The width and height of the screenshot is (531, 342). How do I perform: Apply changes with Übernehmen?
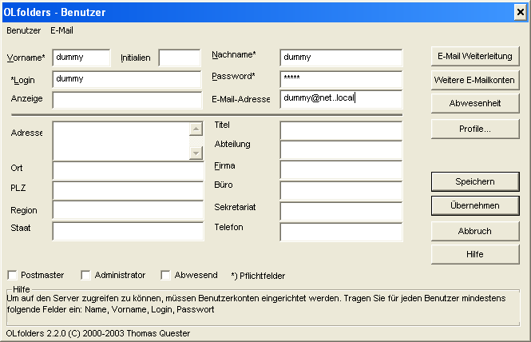[x=475, y=205]
